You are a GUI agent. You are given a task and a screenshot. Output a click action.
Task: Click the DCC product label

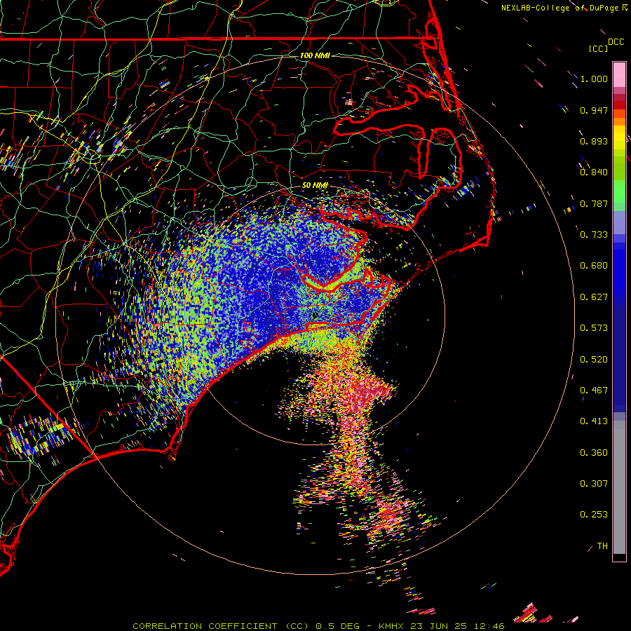[x=616, y=42]
